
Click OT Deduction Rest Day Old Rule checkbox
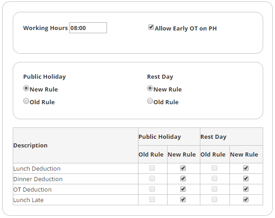tap(214, 189)
